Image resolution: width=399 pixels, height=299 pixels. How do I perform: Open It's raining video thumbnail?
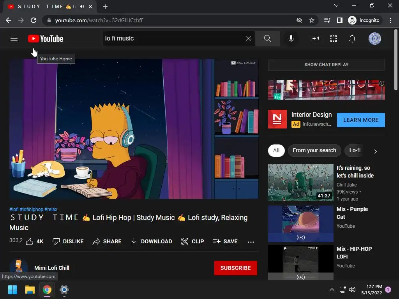(x=300, y=183)
